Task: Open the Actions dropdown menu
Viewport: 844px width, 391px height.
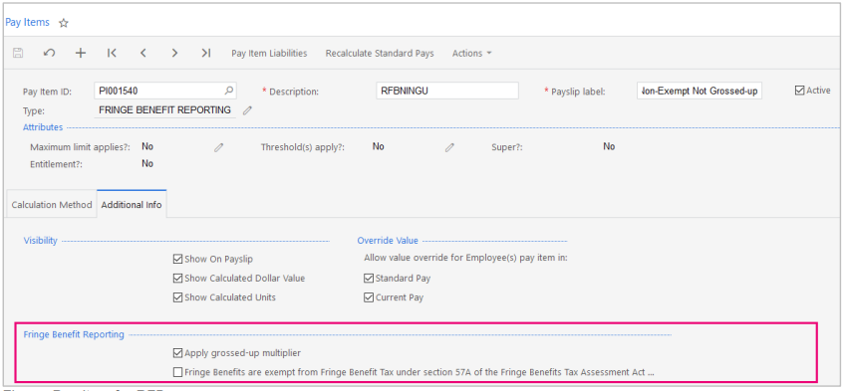Action: tap(472, 53)
